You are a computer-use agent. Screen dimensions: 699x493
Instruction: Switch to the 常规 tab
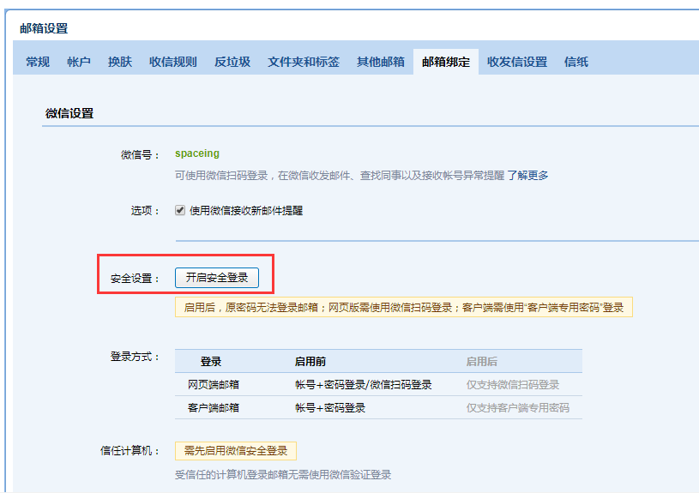[x=38, y=62]
